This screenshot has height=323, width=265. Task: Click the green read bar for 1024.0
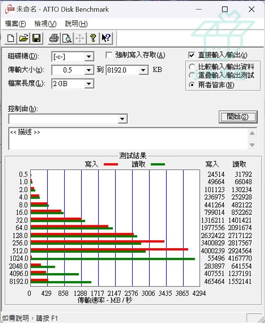click(x=113, y=259)
